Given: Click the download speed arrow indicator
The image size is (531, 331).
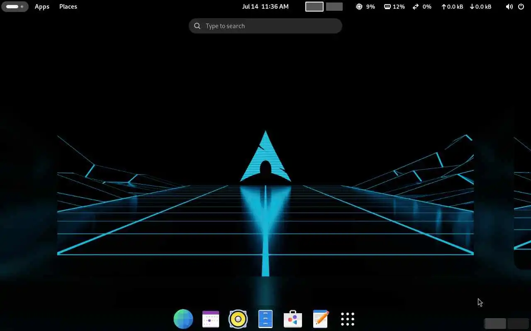Looking at the screenshot, I should (472, 7).
